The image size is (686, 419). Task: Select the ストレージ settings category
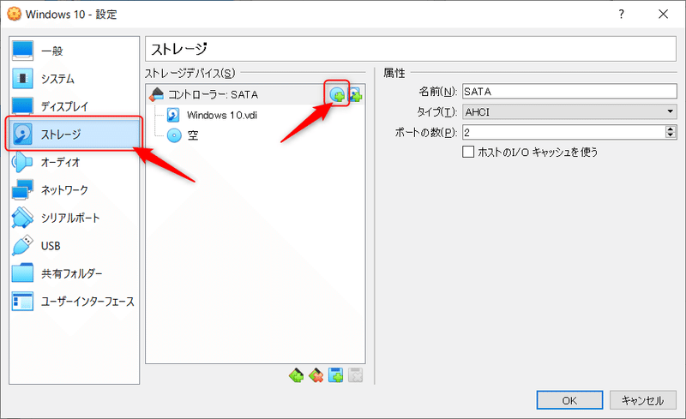point(74,134)
